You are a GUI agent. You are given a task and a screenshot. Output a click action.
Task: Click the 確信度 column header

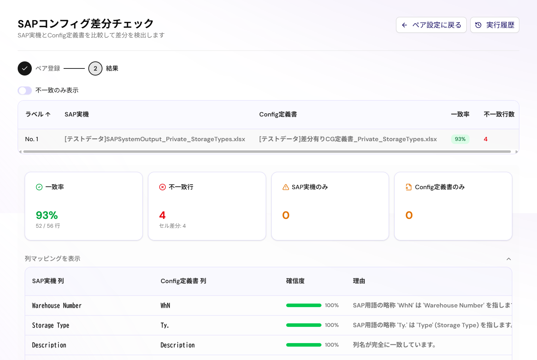tap(295, 281)
